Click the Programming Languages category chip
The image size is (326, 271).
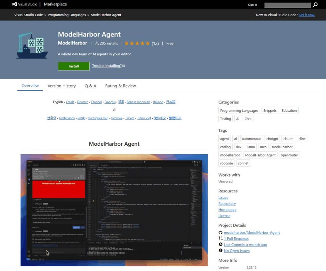pyautogui.click(x=239, y=110)
